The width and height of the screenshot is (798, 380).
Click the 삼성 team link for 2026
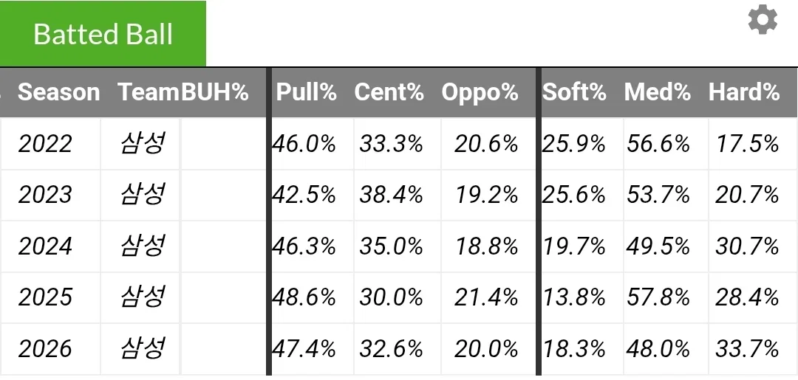tap(143, 348)
